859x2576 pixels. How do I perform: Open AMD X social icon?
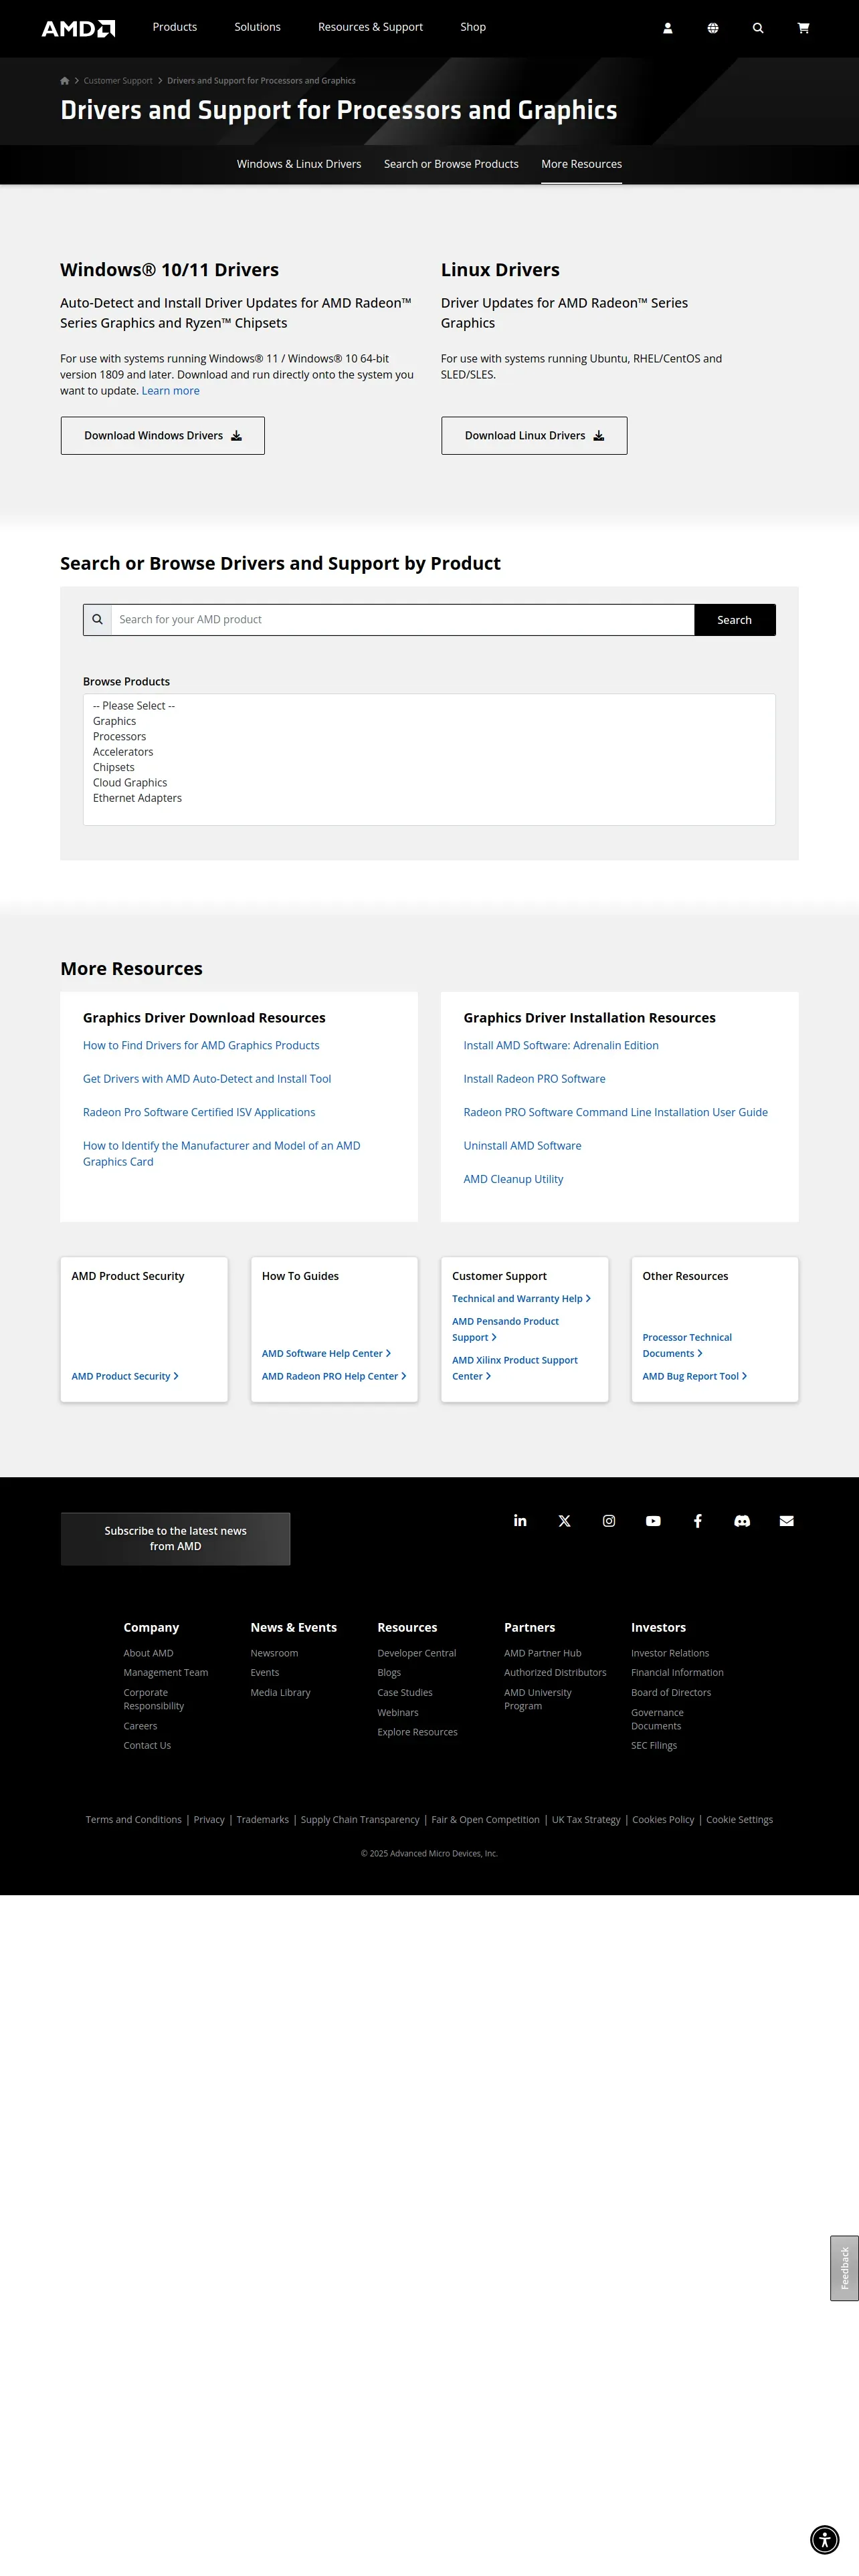pyautogui.click(x=565, y=1520)
